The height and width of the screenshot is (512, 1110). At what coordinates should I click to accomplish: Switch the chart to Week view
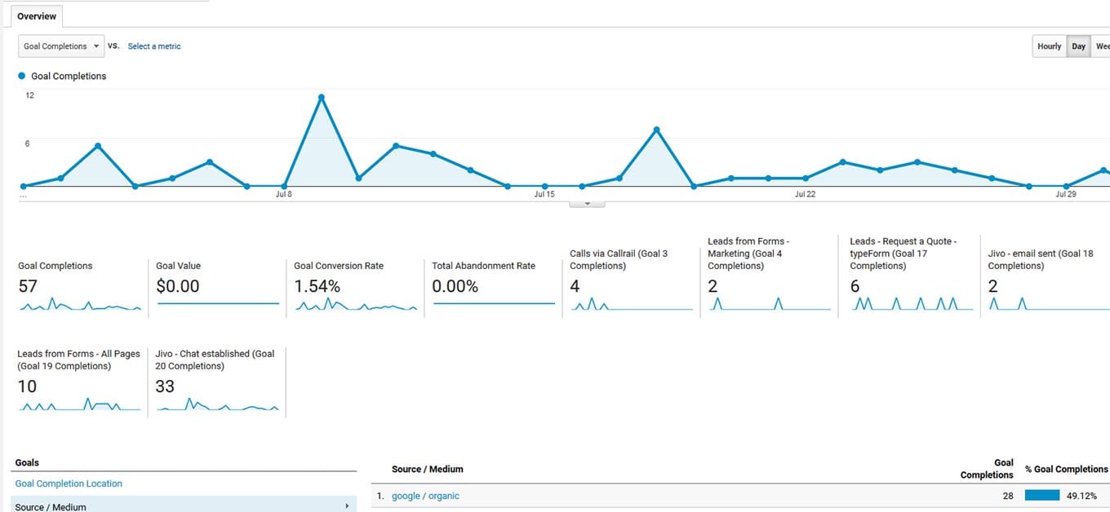click(1103, 46)
